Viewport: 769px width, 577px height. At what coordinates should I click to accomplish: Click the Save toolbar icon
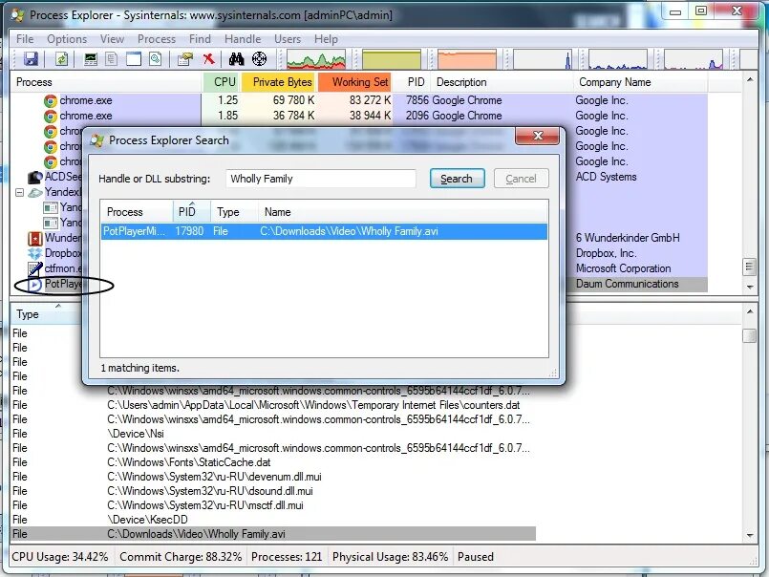(31, 59)
